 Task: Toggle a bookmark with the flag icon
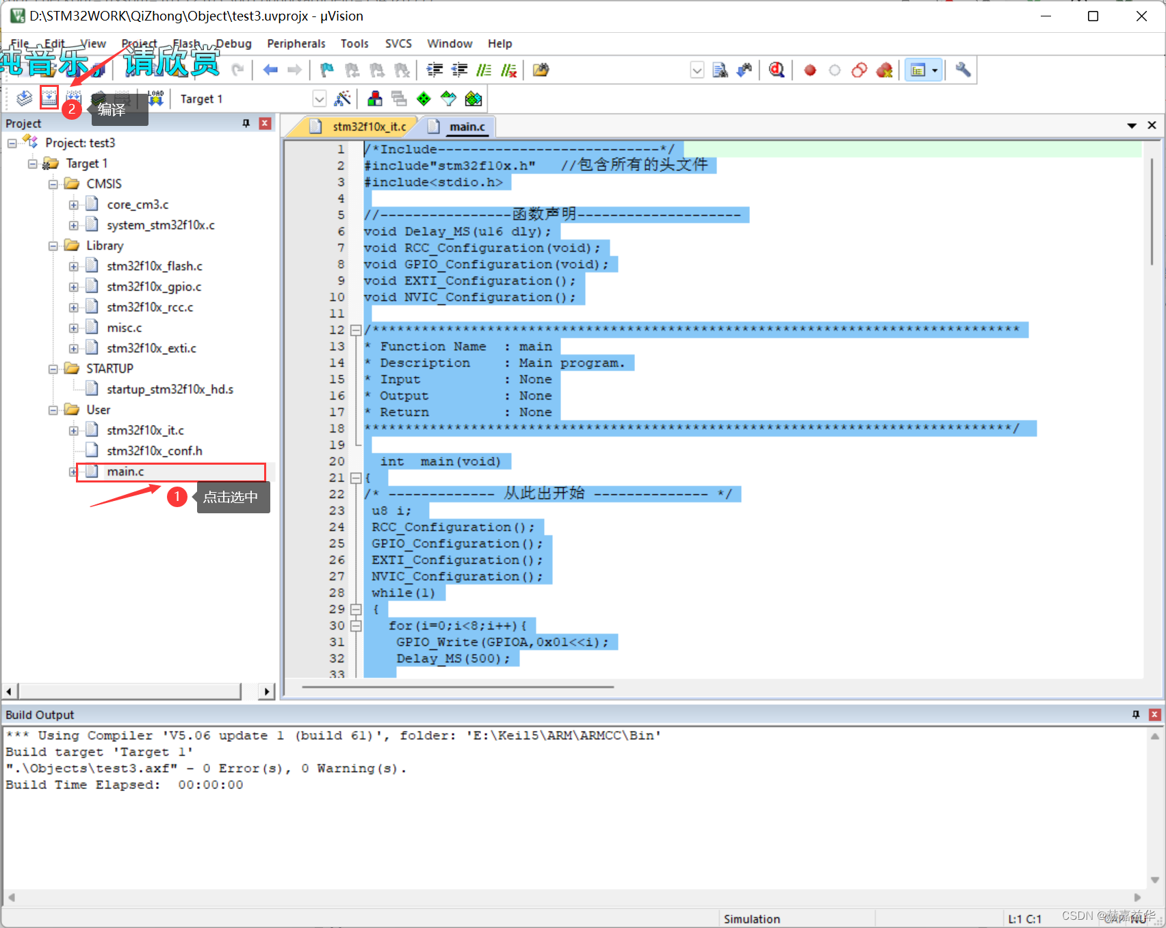coord(326,69)
